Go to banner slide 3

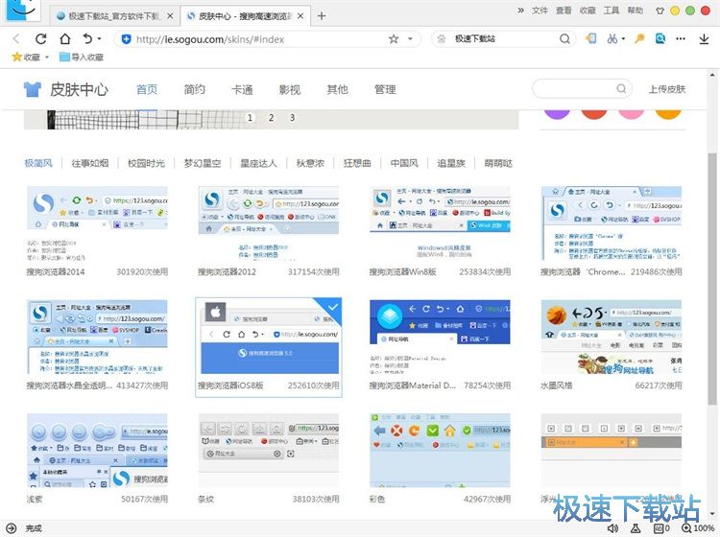click(292, 118)
